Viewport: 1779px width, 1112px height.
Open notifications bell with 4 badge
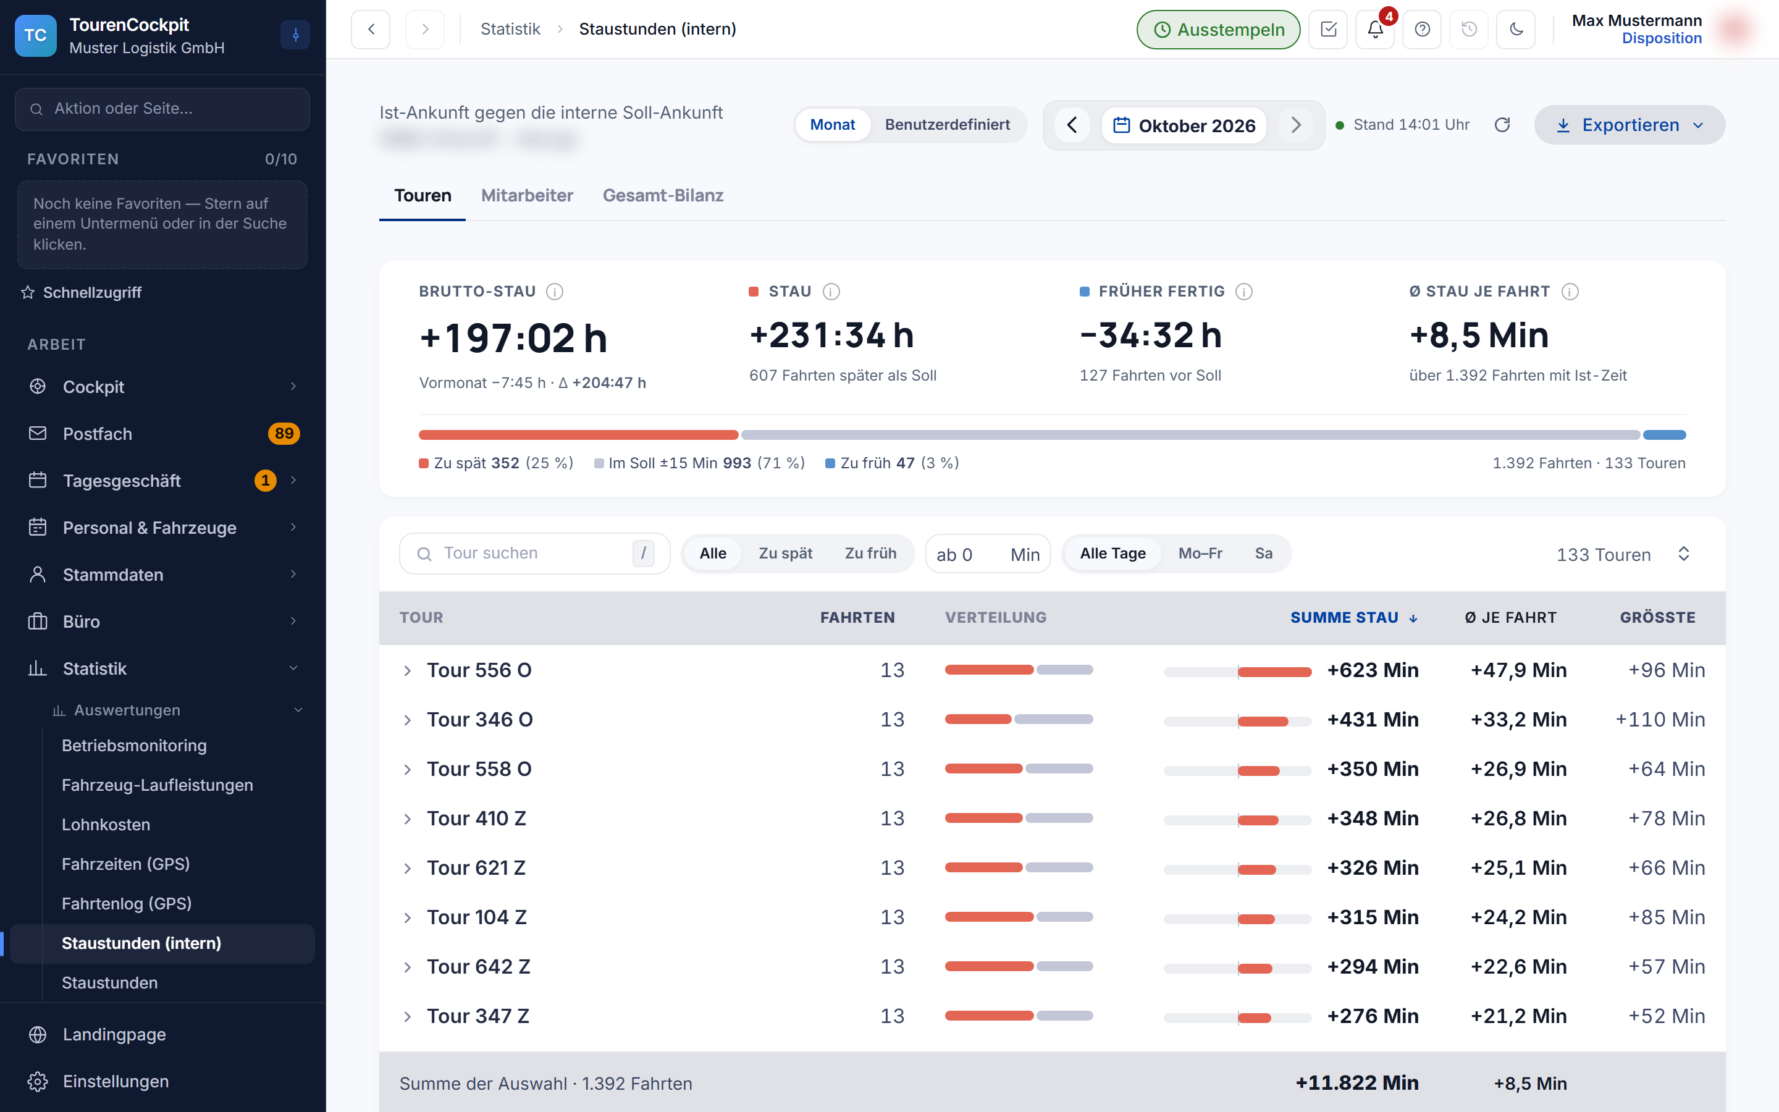(1376, 30)
